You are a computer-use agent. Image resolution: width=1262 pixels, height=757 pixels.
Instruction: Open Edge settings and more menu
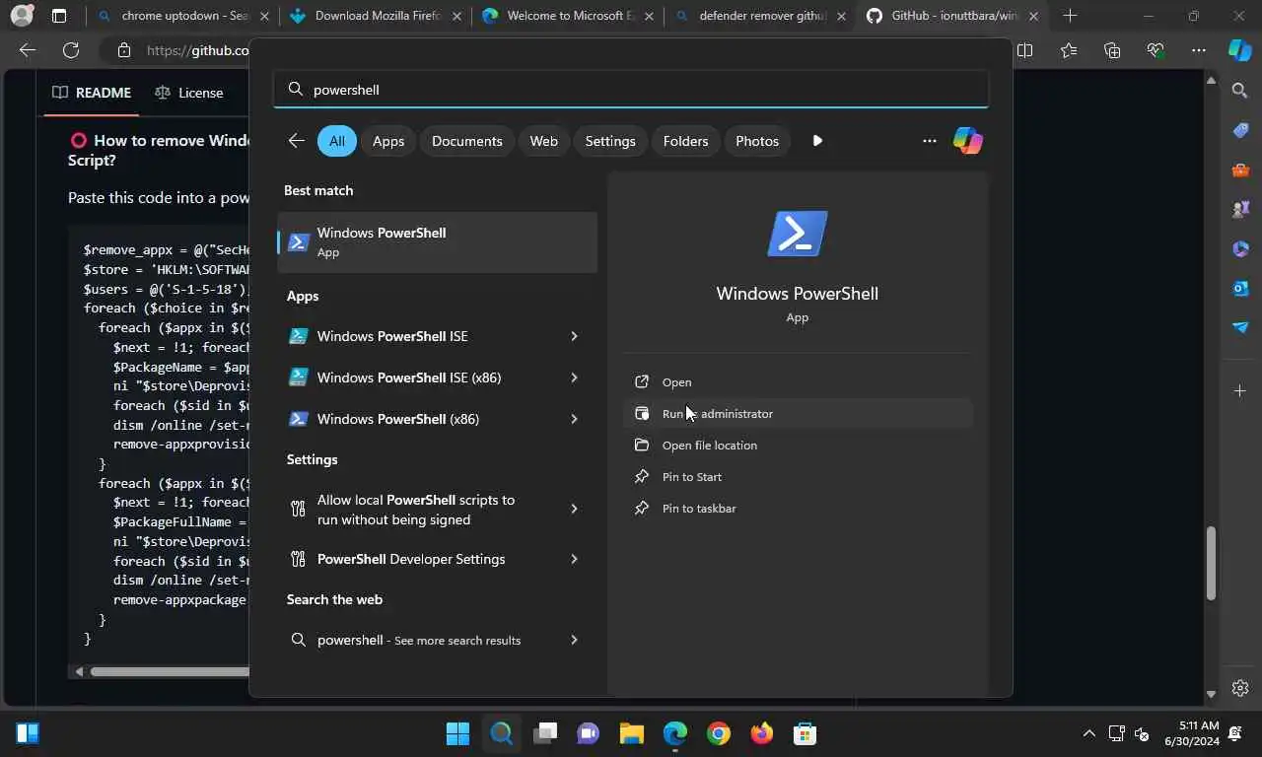[x=1198, y=51]
